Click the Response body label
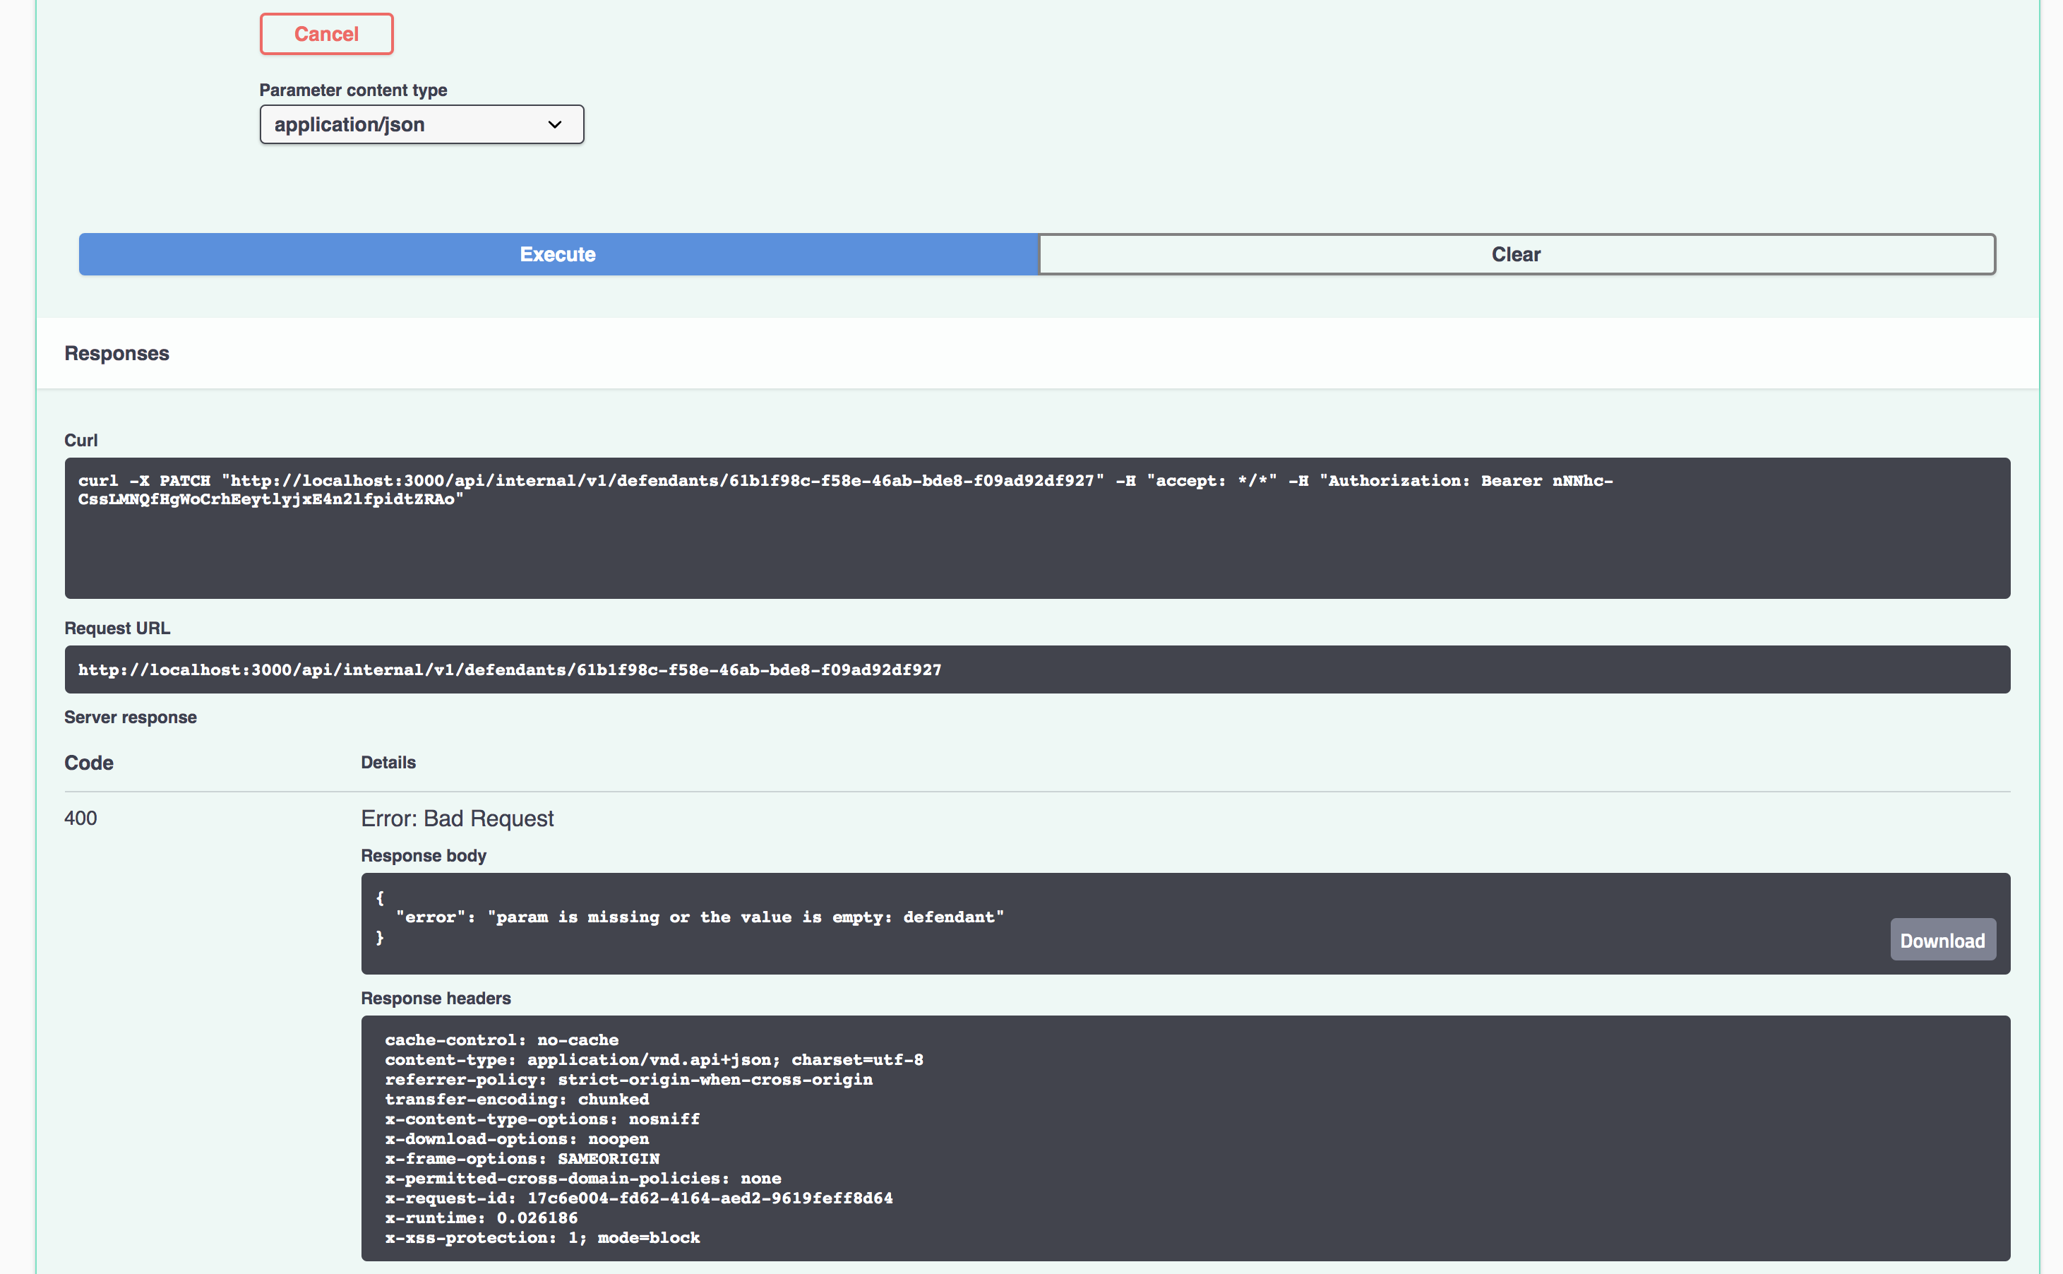This screenshot has width=2063, height=1274. 424,855
